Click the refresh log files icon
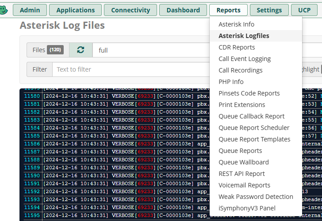This screenshot has width=322, height=221. pos(80,50)
